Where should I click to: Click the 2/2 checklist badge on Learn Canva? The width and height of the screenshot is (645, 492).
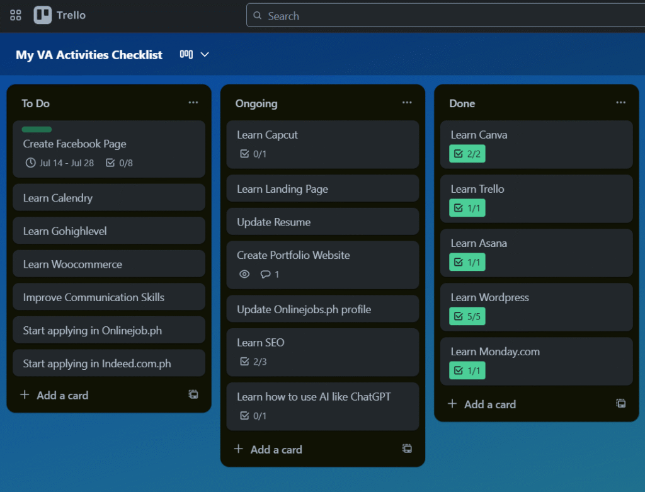pyautogui.click(x=467, y=154)
